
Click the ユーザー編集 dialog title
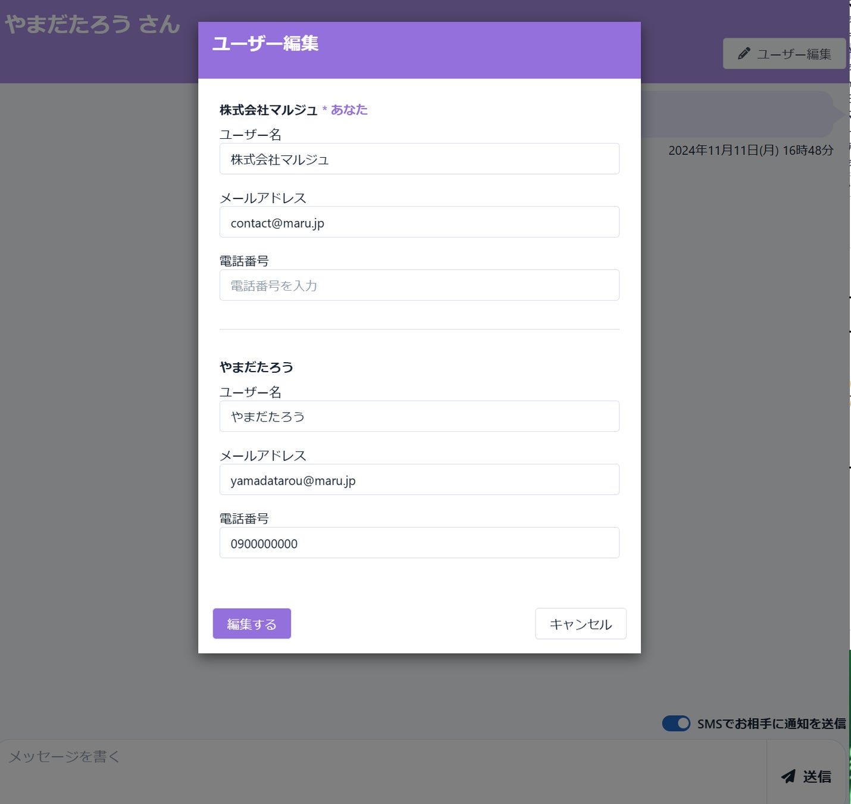click(x=265, y=43)
